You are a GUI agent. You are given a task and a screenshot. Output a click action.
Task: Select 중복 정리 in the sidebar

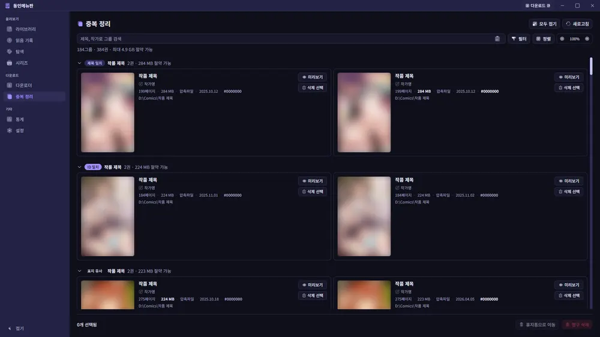34,96
